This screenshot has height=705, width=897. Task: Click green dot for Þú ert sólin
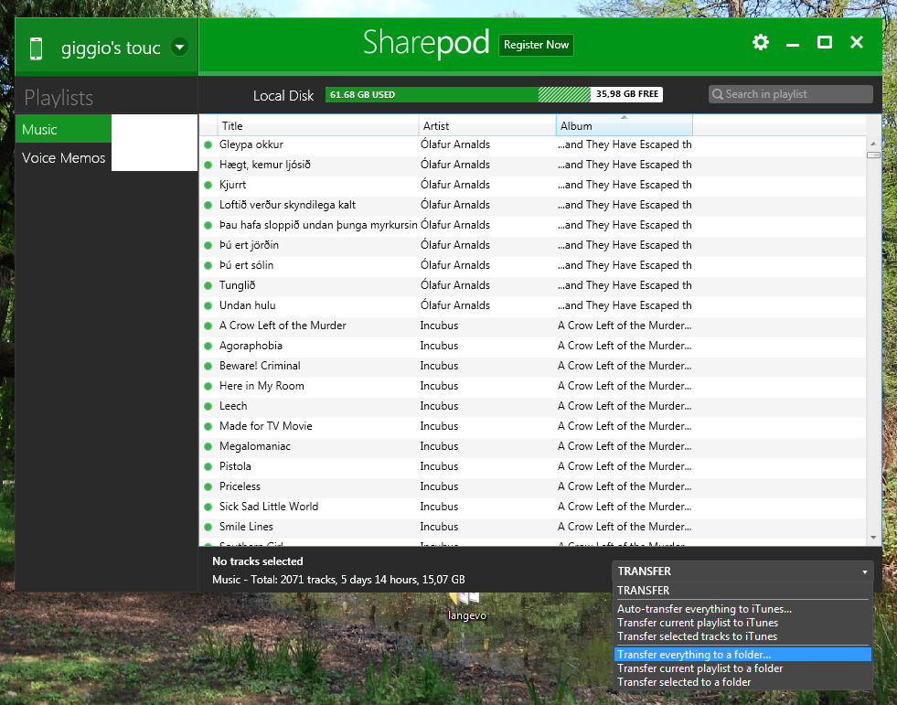coord(208,265)
